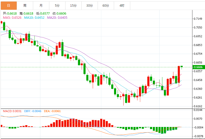The image size is (205, 139).
Task: Click the 0.6360 price axis label
Action: [198, 89]
